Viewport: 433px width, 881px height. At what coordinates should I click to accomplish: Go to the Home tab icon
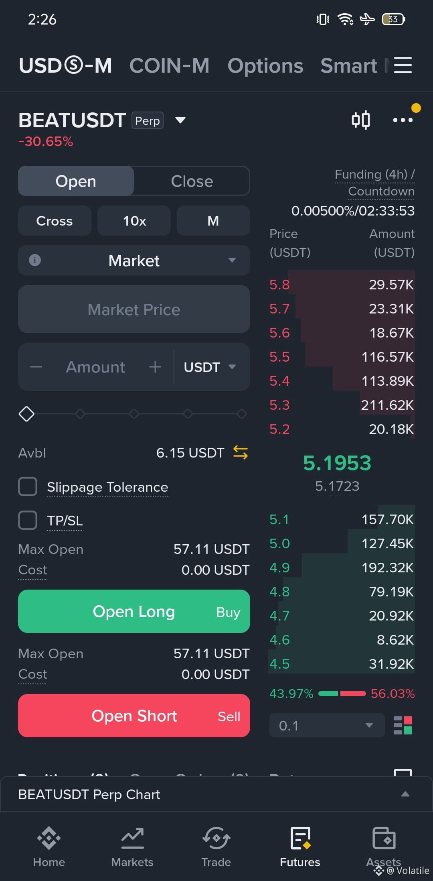coord(49,838)
